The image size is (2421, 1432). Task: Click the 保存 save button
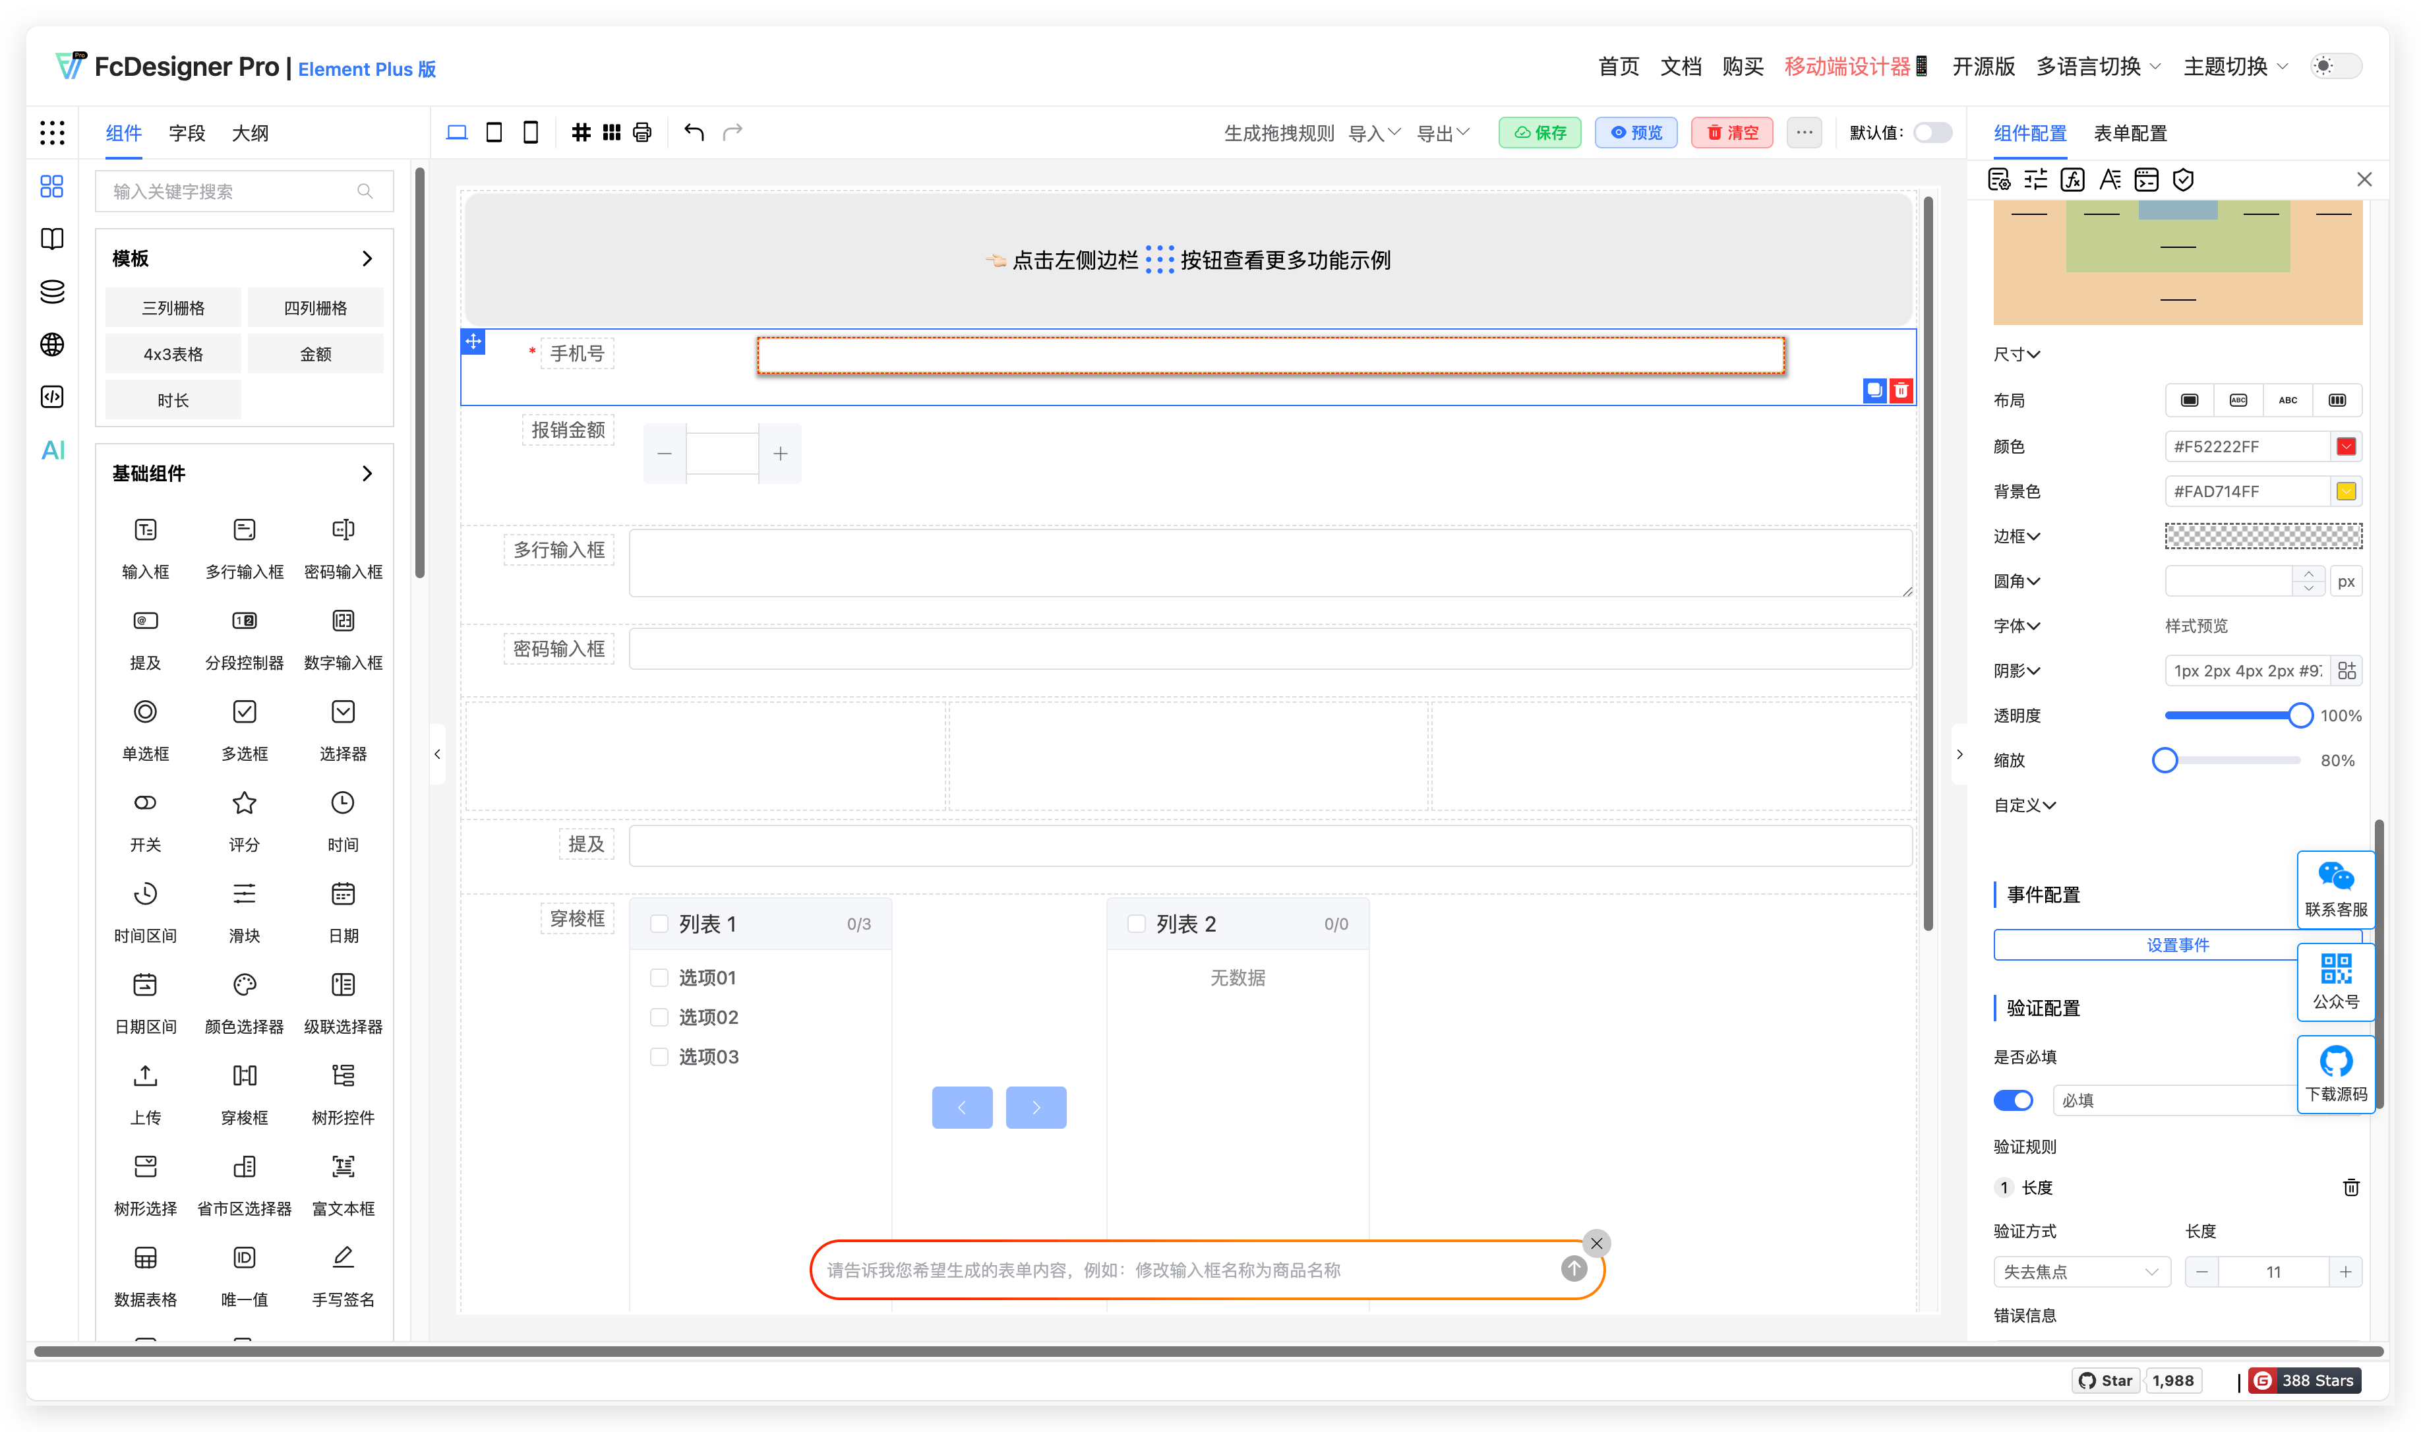click(1540, 133)
